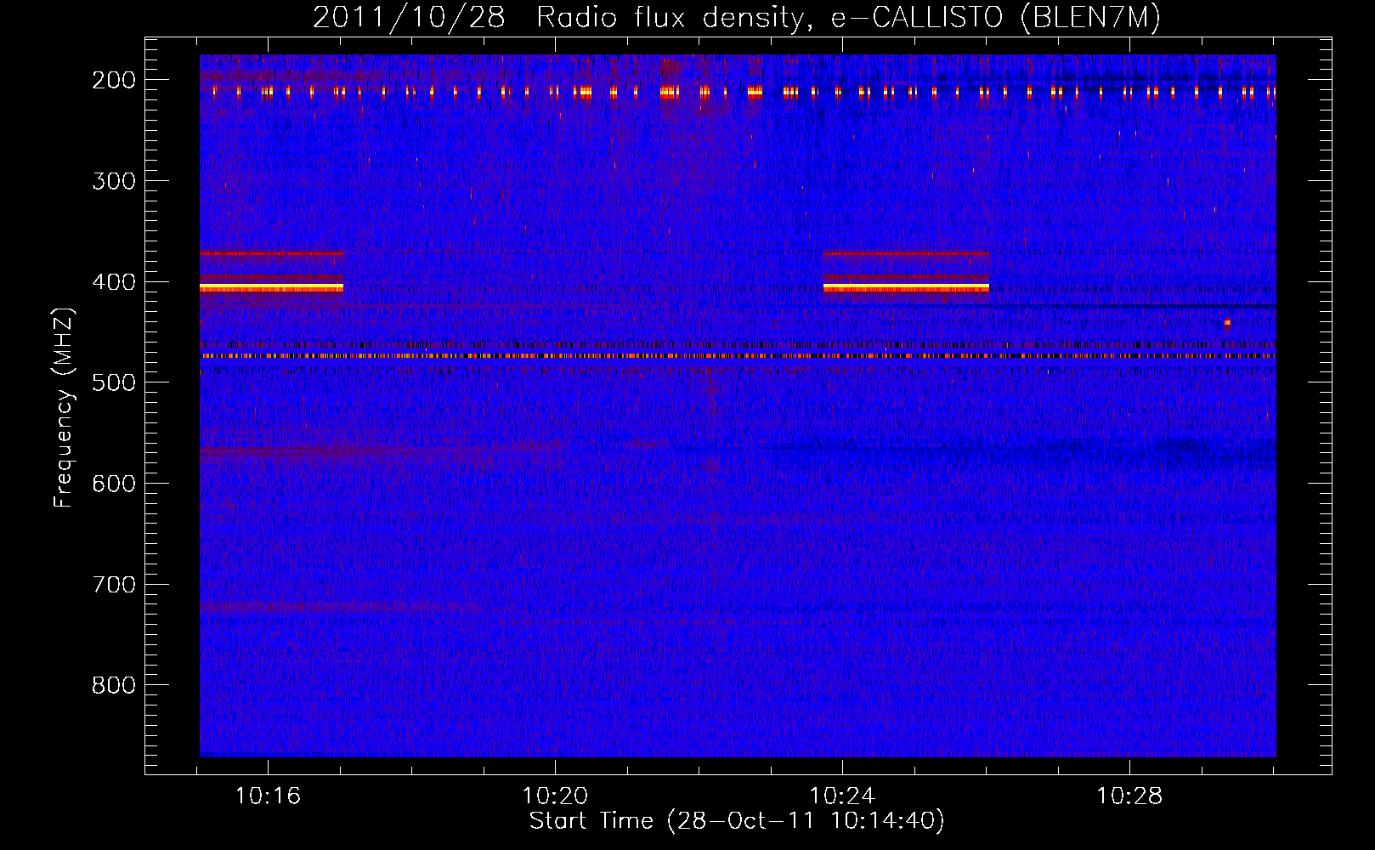This screenshot has width=1375, height=850.
Task: Click the 400 frequency tick label
Action: click(x=114, y=282)
